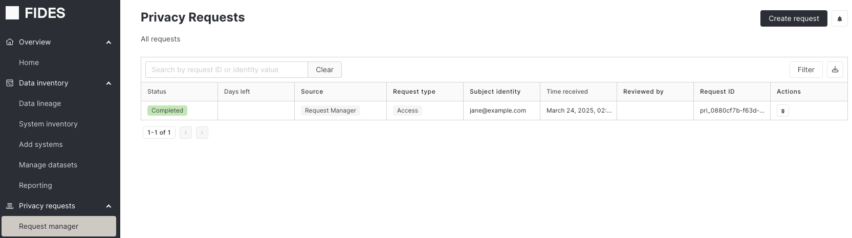Click the Data inventory sidebar icon
The height and width of the screenshot is (238, 852).
click(x=9, y=83)
